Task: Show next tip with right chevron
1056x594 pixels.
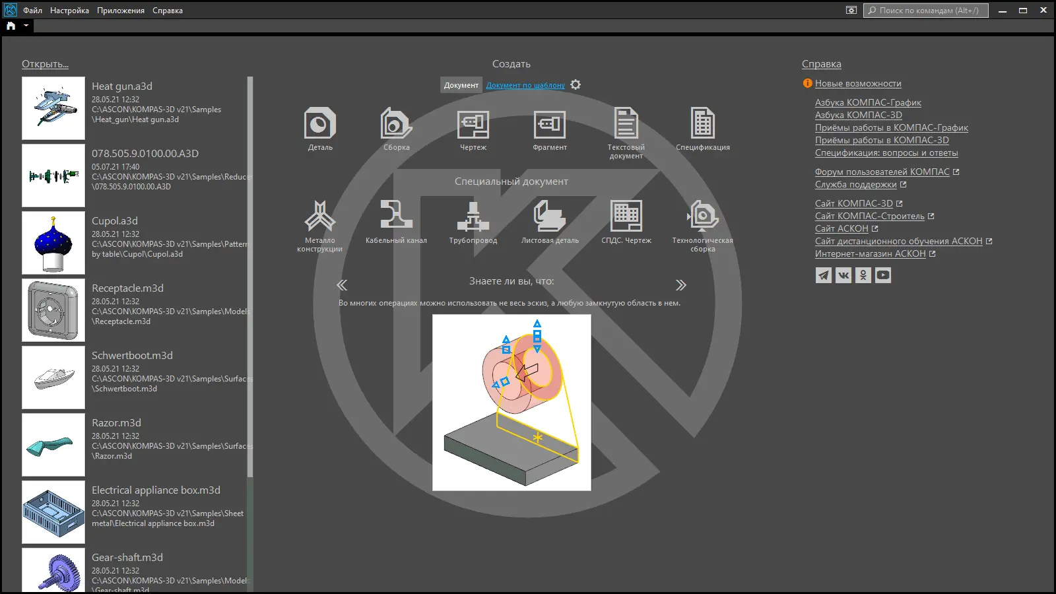Action: pos(680,285)
